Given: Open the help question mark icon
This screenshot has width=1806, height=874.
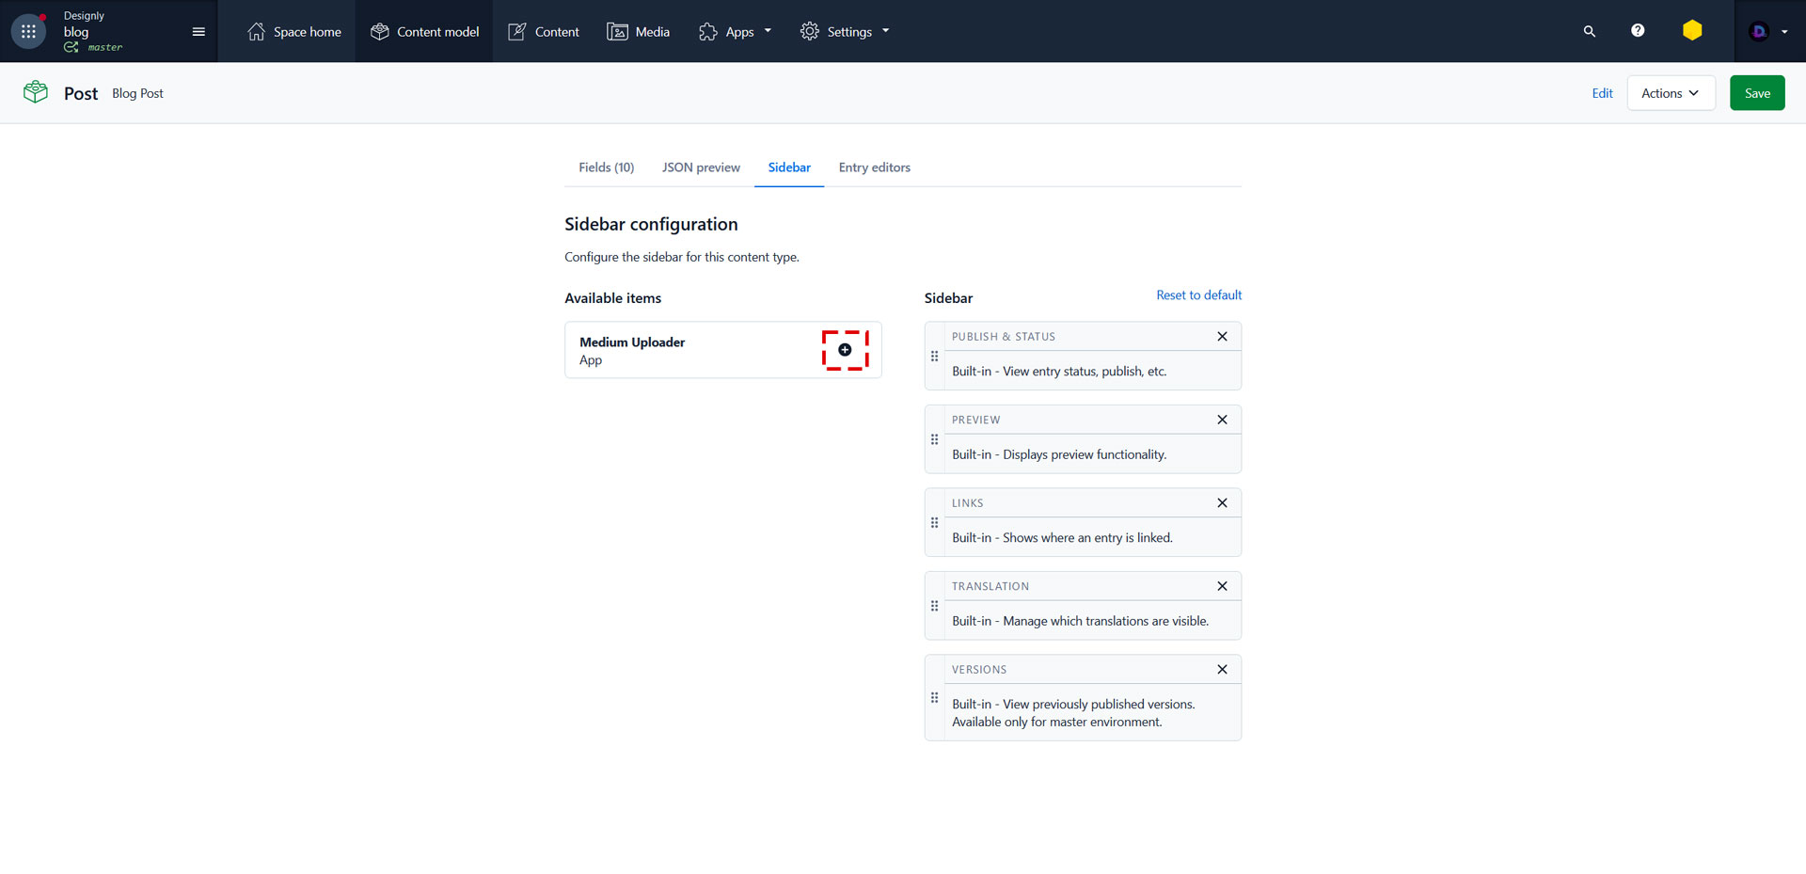Looking at the screenshot, I should click(x=1638, y=31).
